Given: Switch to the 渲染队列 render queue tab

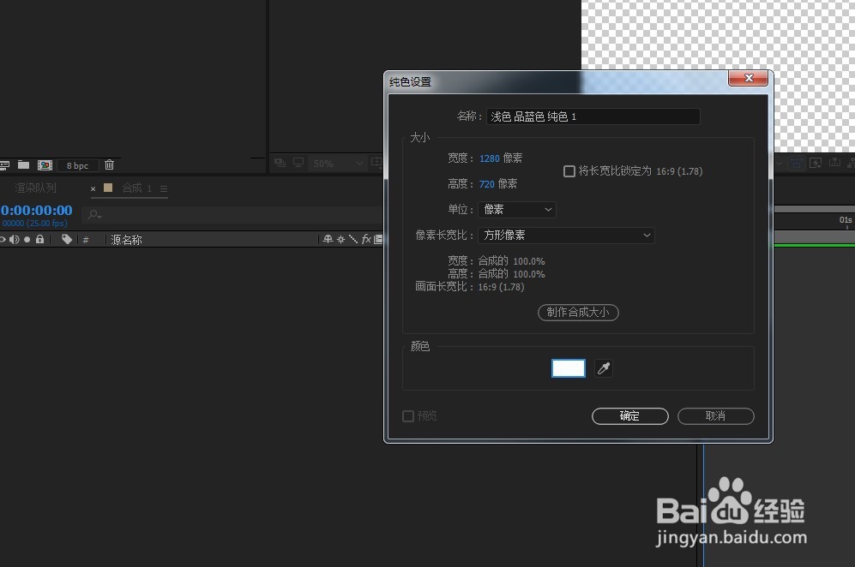Looking at the screenshot, I should point(35,188).
